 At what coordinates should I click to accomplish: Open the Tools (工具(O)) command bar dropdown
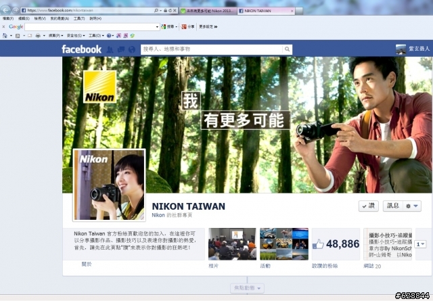pyautogui.click(x=96, y=36)
